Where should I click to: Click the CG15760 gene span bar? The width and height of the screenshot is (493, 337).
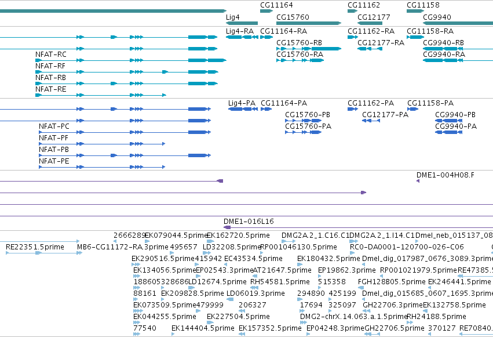click(309, 23)
